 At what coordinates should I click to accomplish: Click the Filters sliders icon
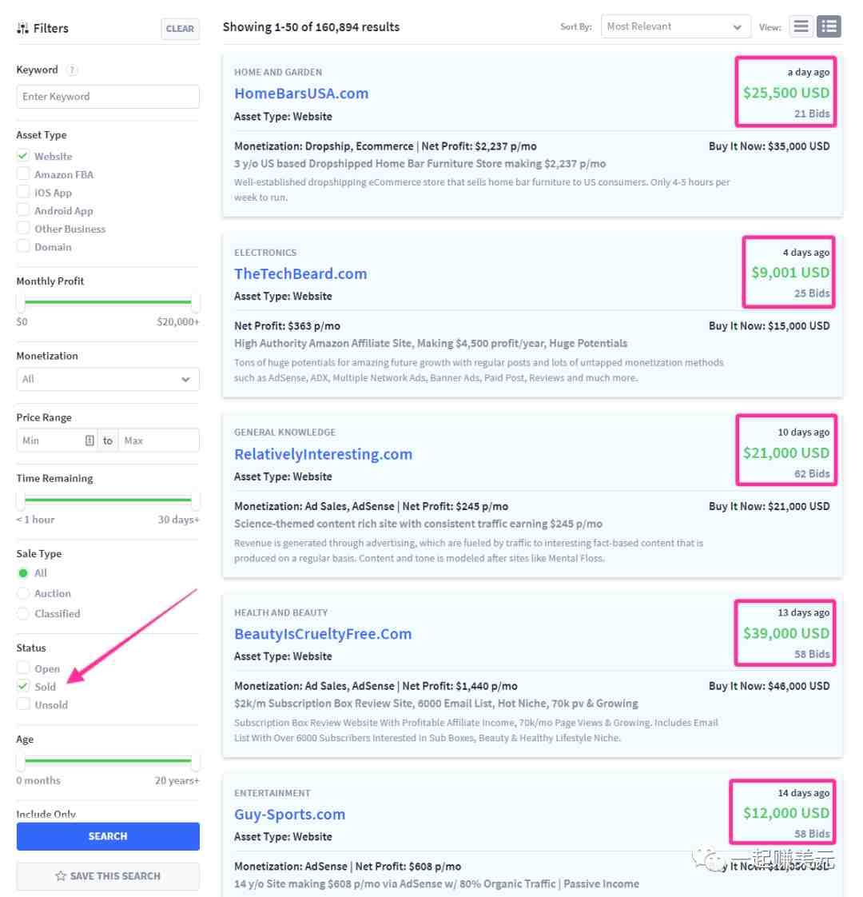(x=22, y=28)
